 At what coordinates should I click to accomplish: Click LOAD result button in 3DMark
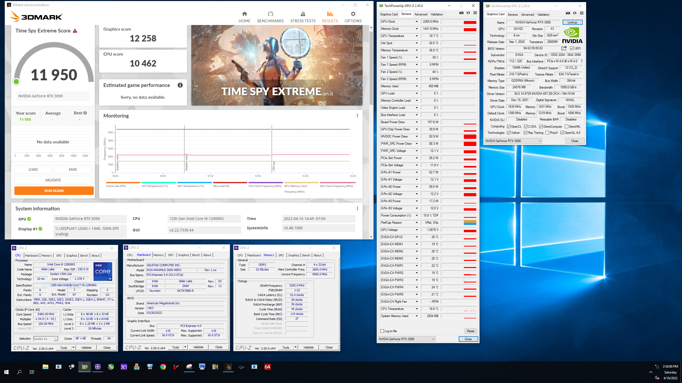(x=33, y=169)
